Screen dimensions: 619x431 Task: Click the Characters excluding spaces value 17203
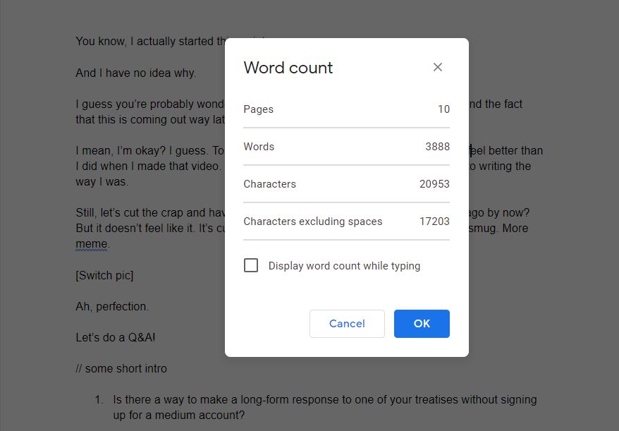click(434, 221)
